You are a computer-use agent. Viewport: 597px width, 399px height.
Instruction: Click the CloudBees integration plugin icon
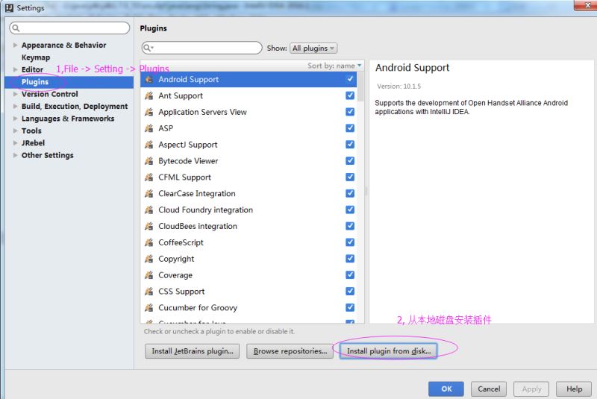click(149, 226)
